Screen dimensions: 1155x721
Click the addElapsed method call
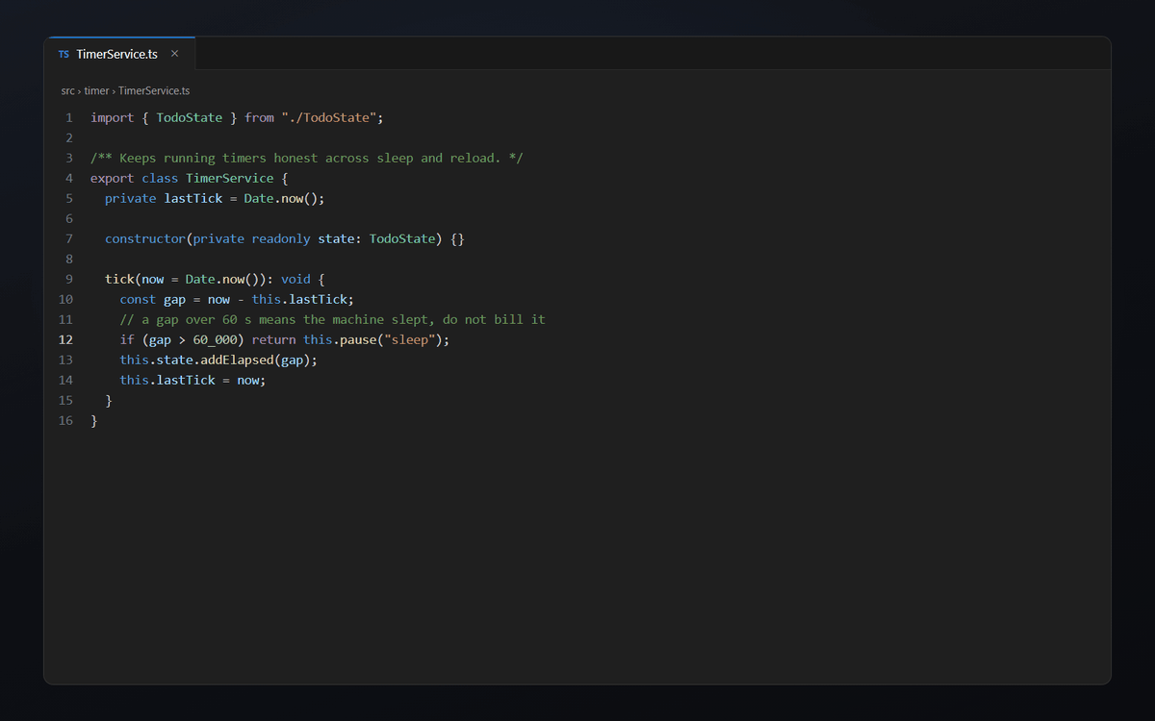tap(238, 360)
